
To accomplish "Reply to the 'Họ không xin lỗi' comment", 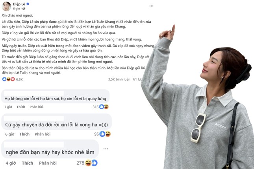I will click(x=36, y=107).
